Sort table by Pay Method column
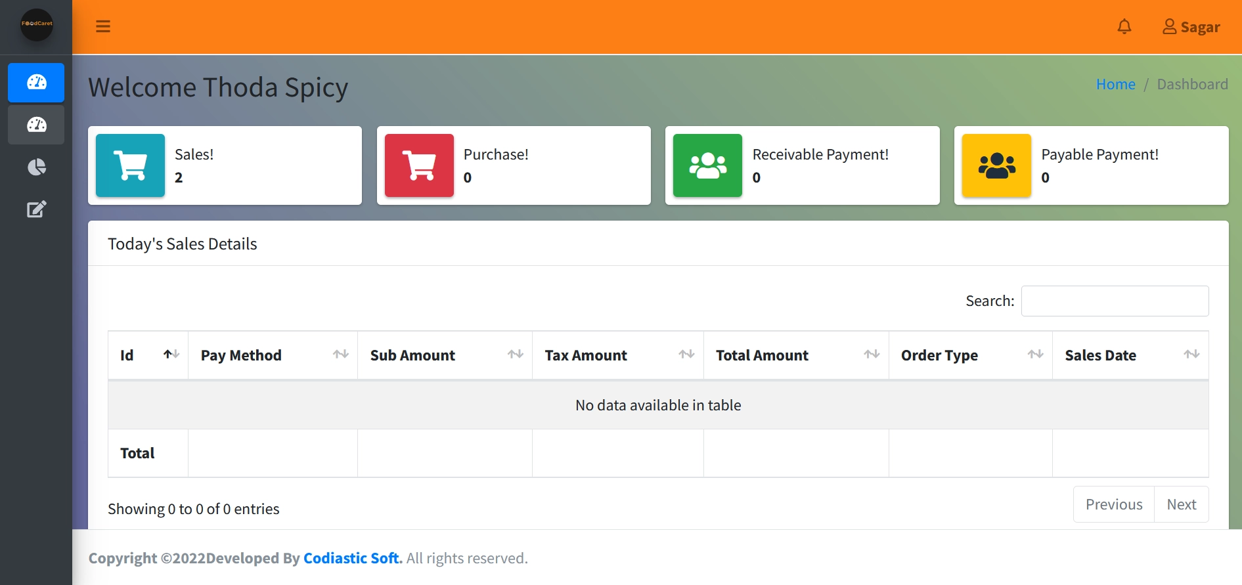The width and height of the screenshot is (1242, 585). [x=273, y=355]
